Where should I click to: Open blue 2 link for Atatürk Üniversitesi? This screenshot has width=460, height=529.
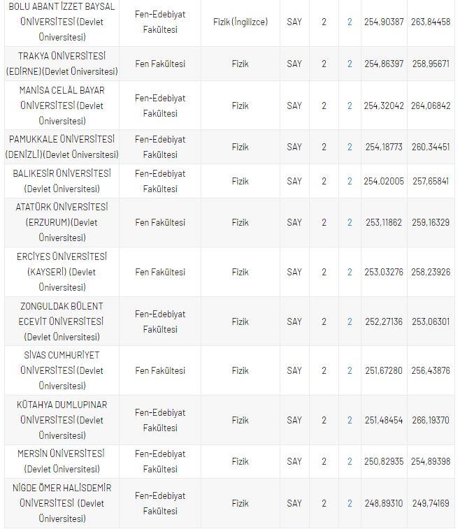click(x=350, y=222)
